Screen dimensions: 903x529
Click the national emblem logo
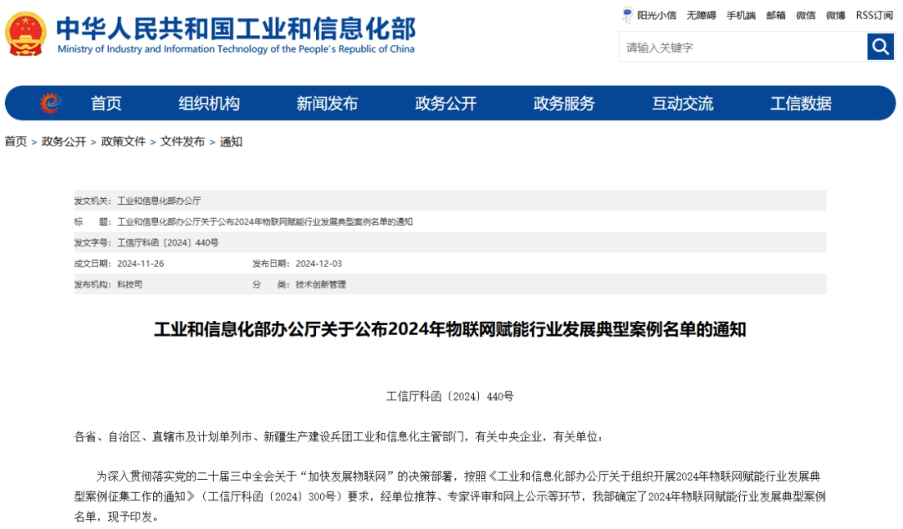(x=26, y=33)
